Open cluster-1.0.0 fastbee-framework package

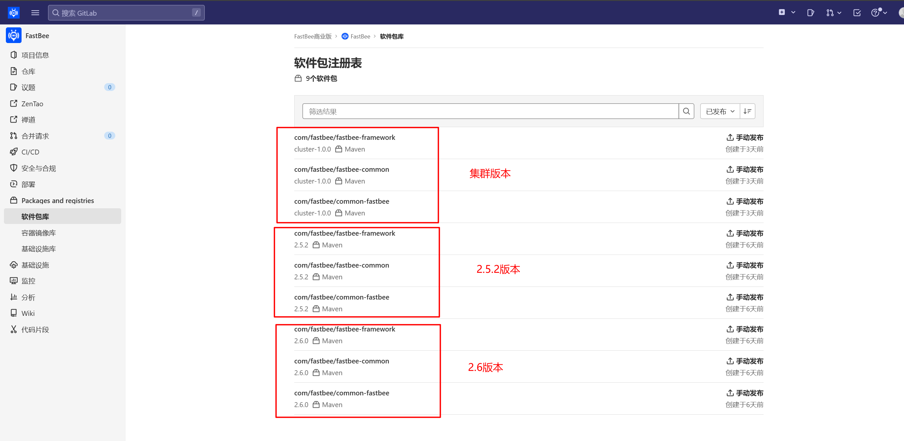[x=345, y=138]
